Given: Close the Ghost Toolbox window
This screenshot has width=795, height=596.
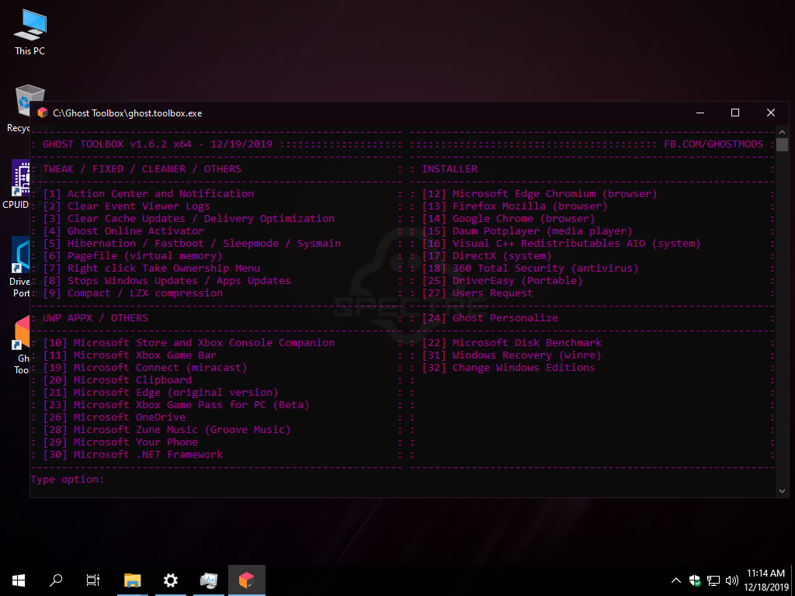Looking at the screenshot, I should point(771,113).
